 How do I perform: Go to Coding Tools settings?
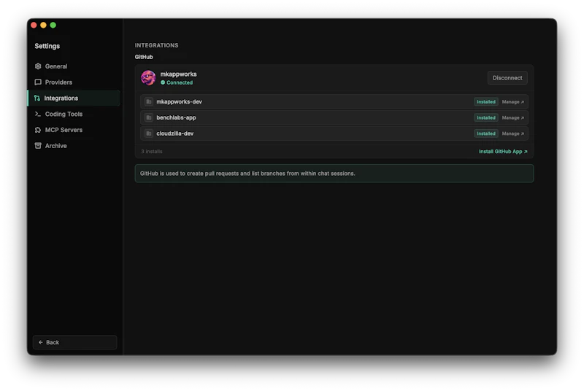(74, 114)
